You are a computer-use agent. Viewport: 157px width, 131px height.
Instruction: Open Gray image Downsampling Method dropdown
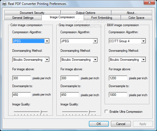[x=79, y=60]
